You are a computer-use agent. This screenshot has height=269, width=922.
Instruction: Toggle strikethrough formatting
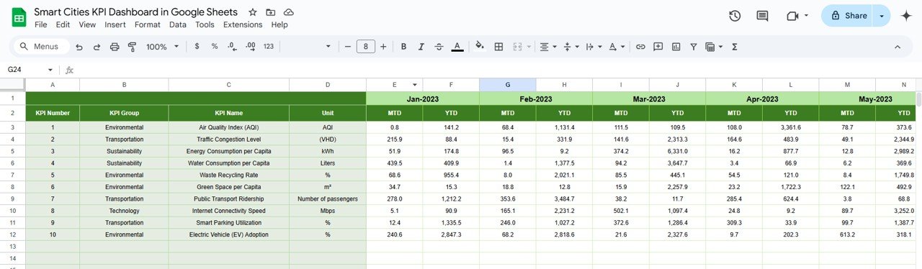point(439,47)
